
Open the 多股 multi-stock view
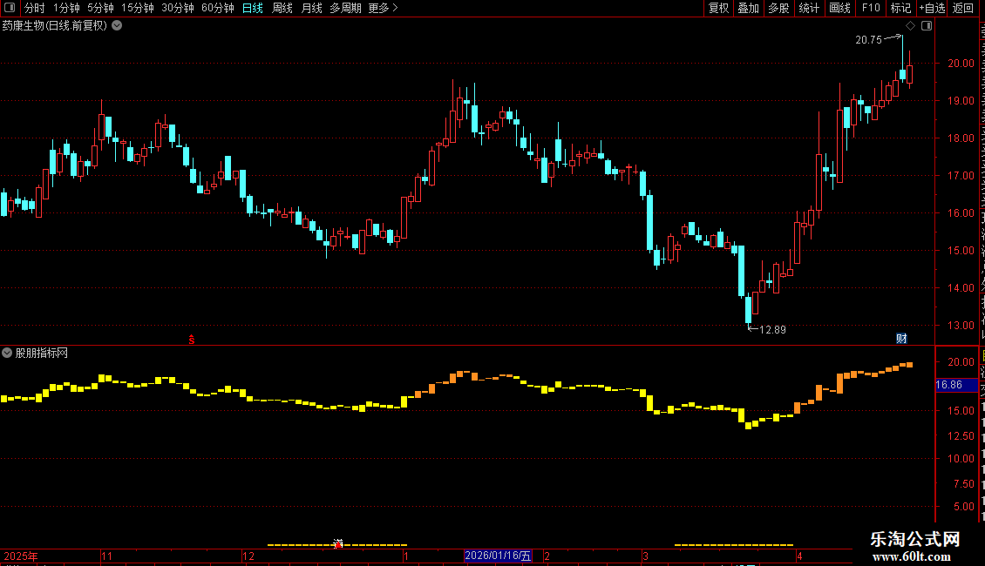tap(778, 8)
